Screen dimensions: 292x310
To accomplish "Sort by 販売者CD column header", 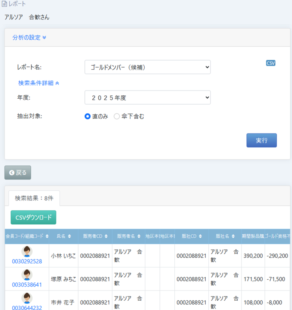I will 95,236.
